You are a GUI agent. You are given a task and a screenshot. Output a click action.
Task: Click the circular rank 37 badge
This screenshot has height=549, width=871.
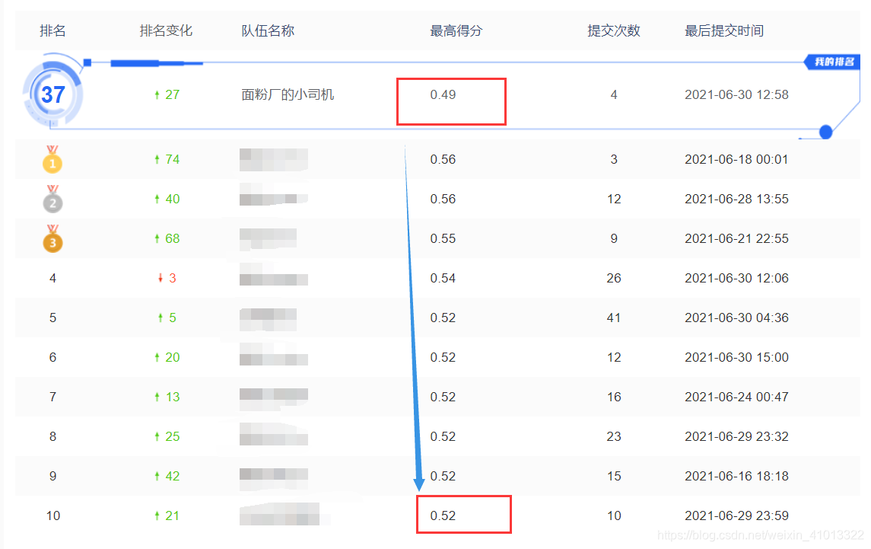52,94
